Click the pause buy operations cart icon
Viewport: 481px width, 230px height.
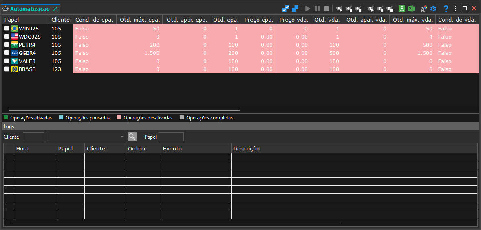(x=349, y=9)
